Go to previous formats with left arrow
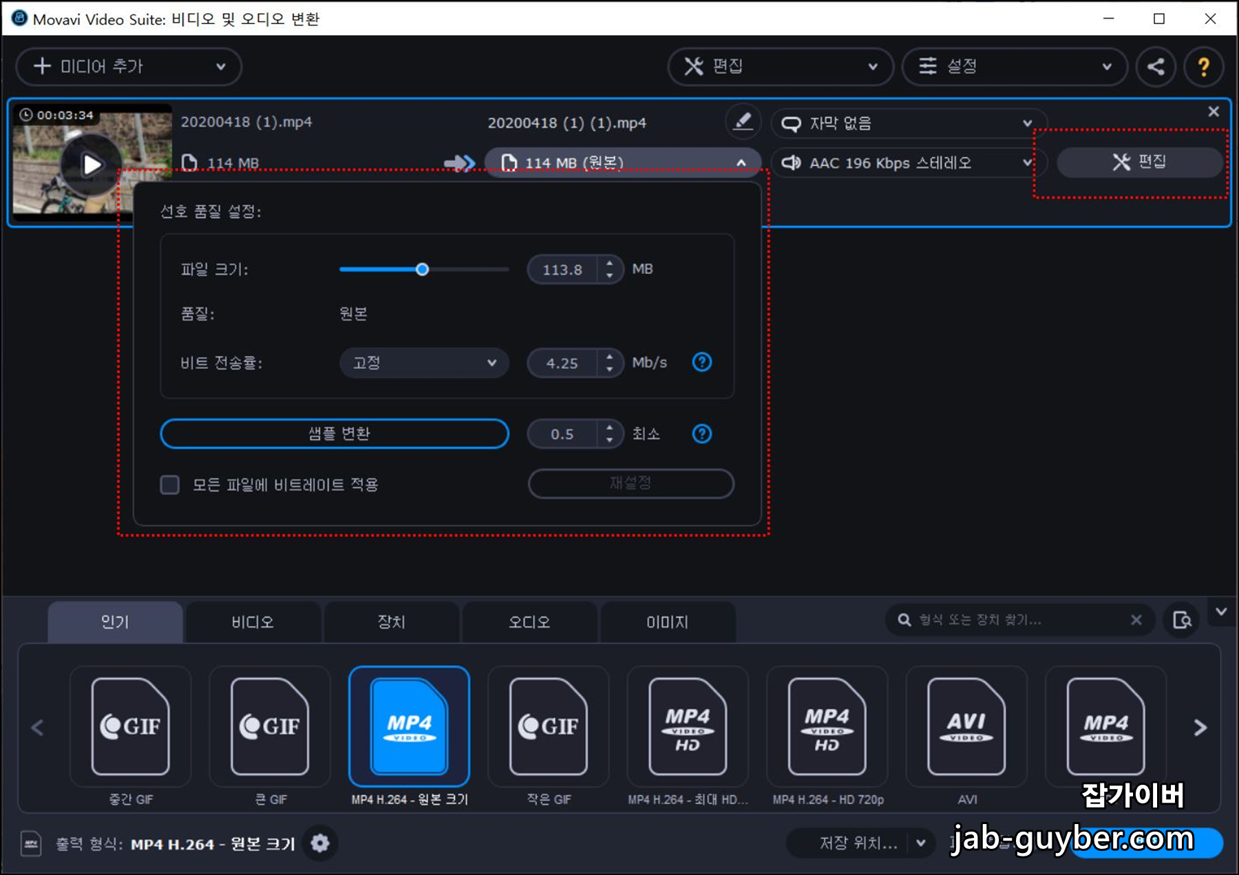 click(38, 728)
